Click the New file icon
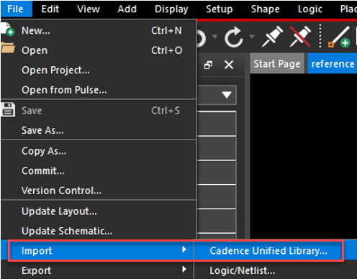 point(8,29)
